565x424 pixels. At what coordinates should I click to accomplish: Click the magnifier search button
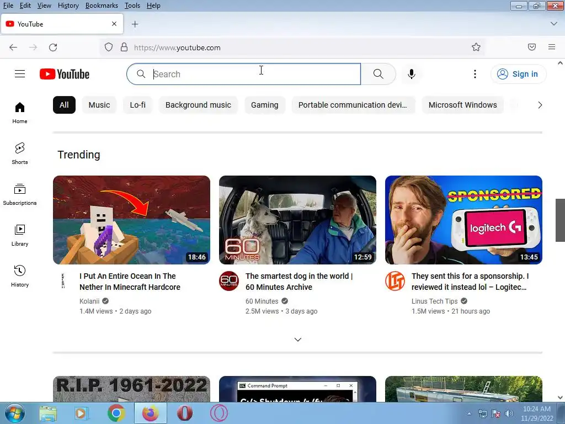pyautogui.click(x=378, y=74)
